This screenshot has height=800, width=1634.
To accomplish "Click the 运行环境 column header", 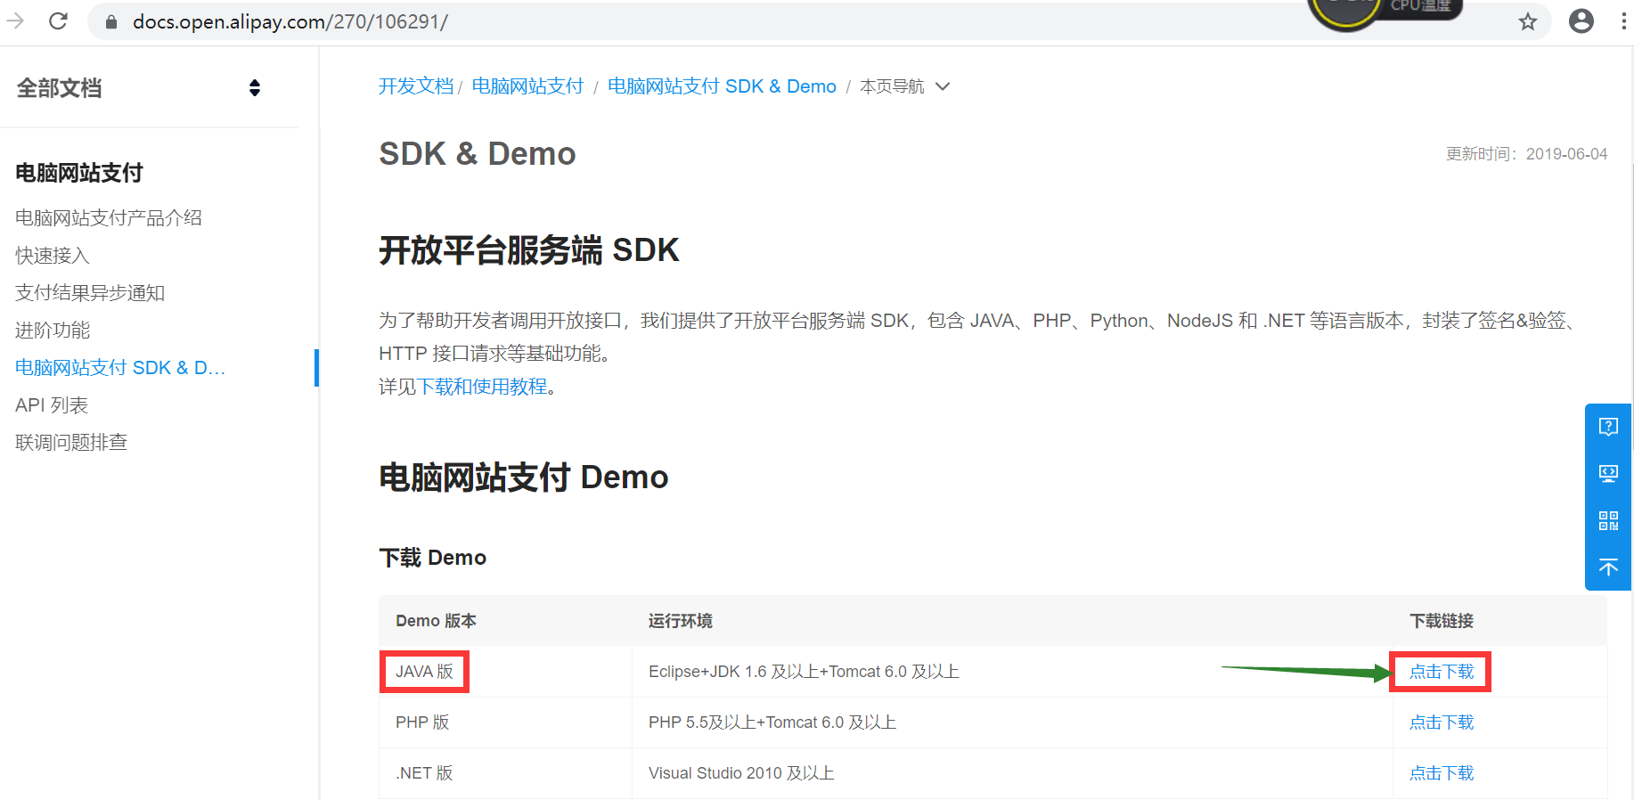I will coord(680,621).
